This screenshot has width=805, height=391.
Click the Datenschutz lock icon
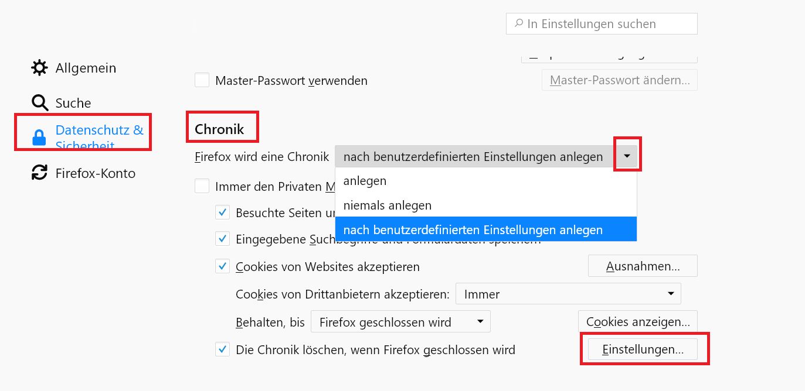[39, 138]
